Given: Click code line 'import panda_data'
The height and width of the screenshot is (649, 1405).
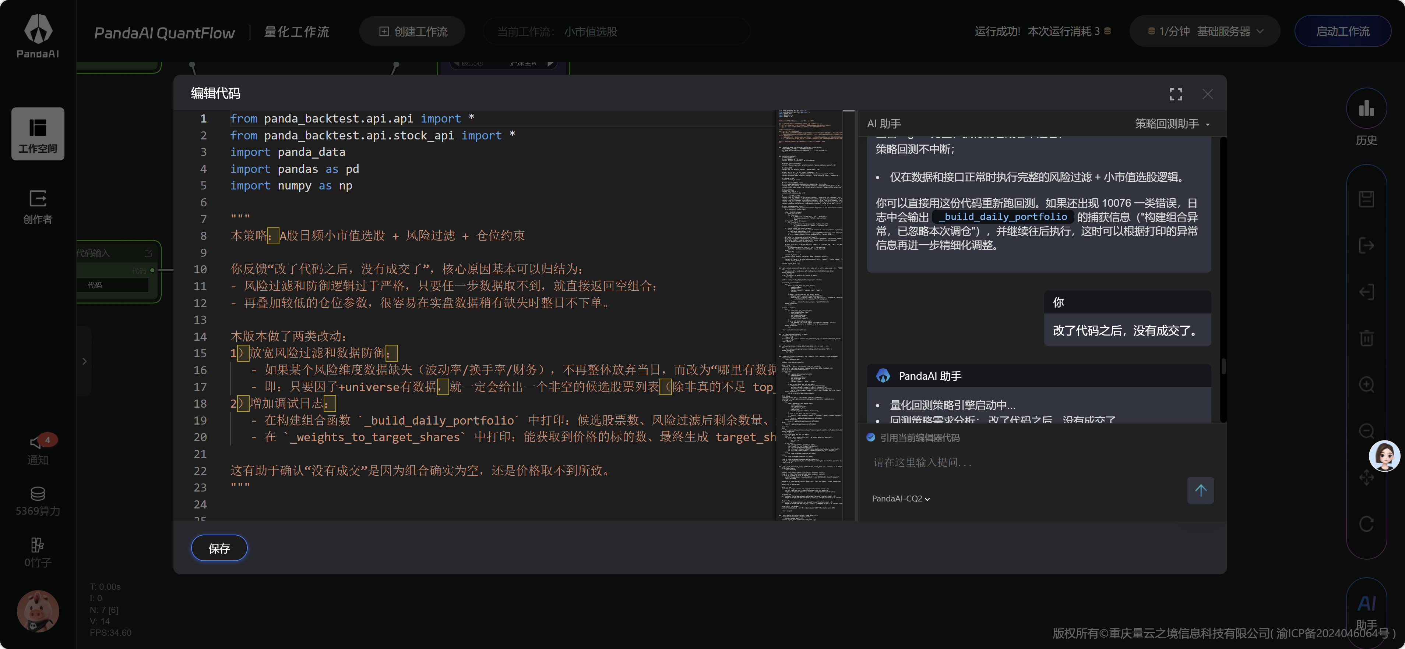Looking at the screenshot, I should coord(288,152).
